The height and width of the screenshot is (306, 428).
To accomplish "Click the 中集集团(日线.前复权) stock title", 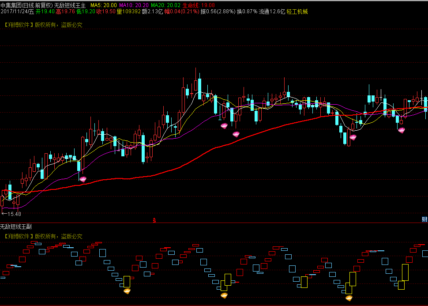I will pyautogui.click(x=26, y=5).
